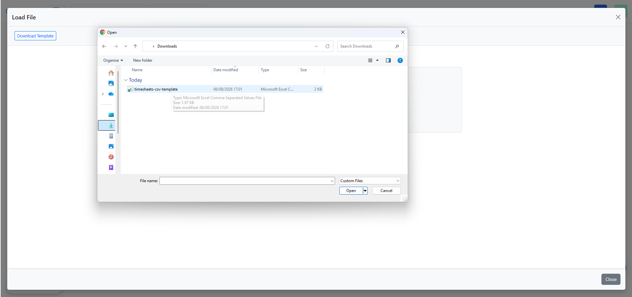The width and height of the screenshot is (632, 297).
Task: Sort by the Date modified column
Action: pyautogui.click(x=226, y=70)
